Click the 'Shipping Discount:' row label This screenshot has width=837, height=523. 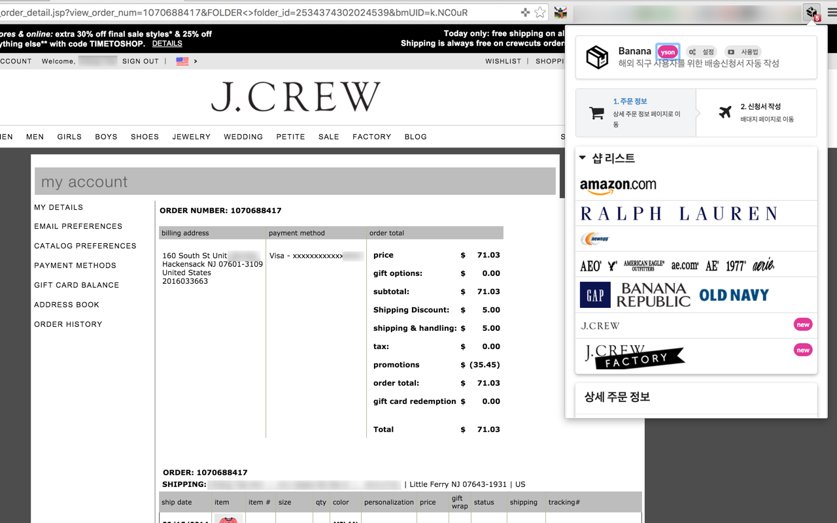pos(411,310)
